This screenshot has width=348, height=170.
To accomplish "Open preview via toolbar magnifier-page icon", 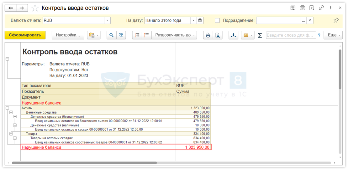I will (218, 35).
